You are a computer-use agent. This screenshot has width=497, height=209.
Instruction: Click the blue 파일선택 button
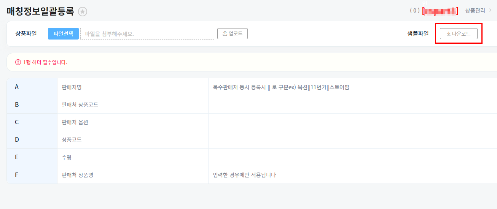pos(63,33)
